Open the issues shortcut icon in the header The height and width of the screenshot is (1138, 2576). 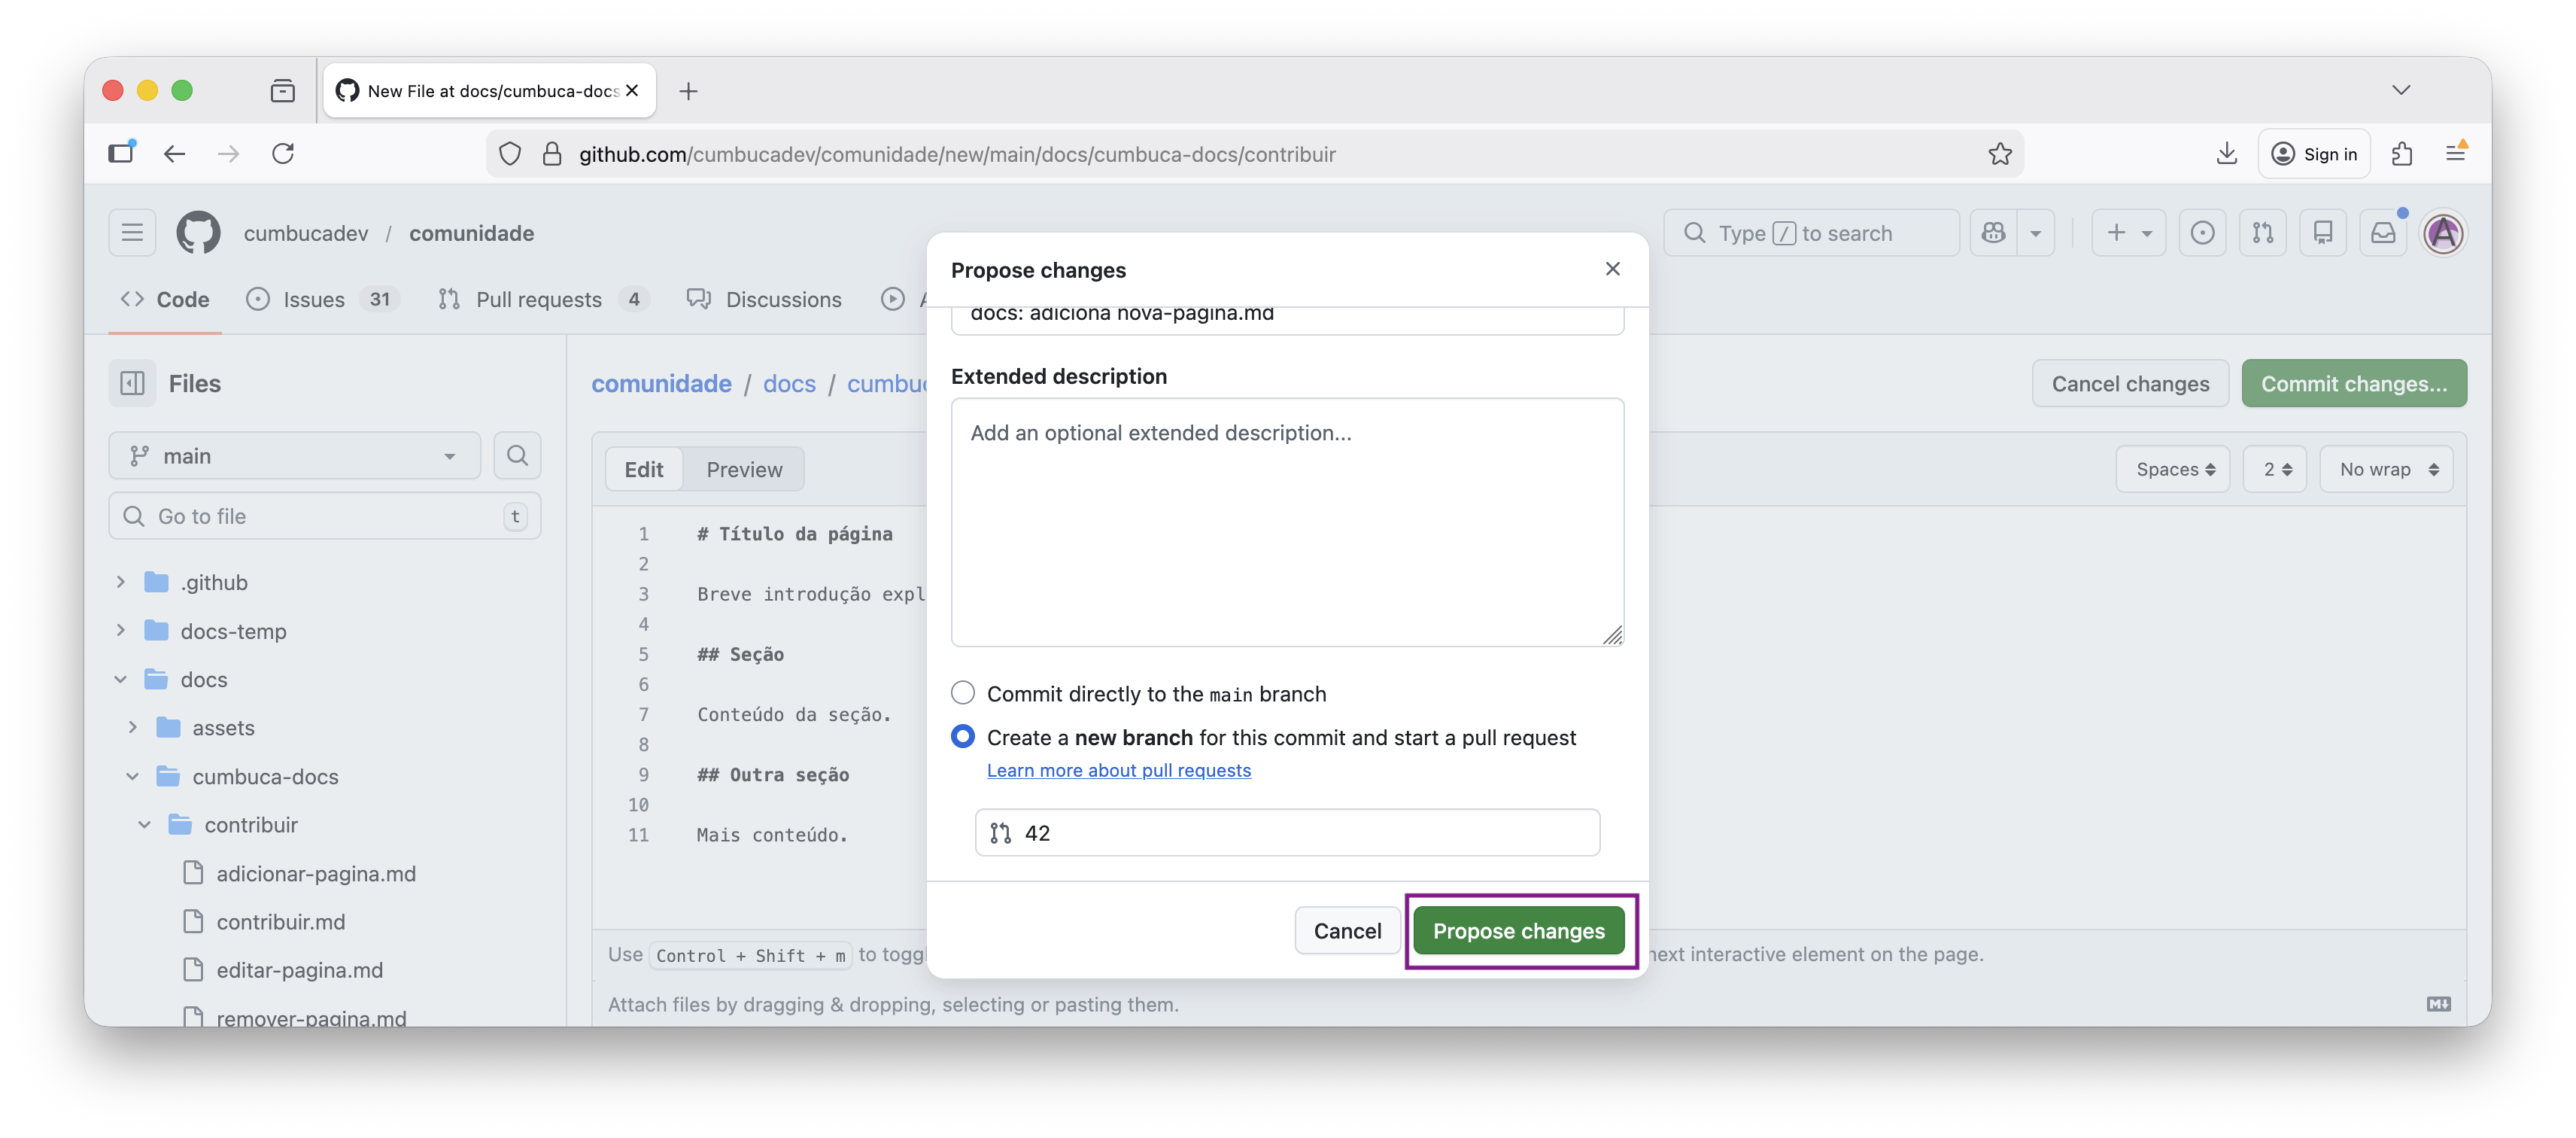(2202, 233)
